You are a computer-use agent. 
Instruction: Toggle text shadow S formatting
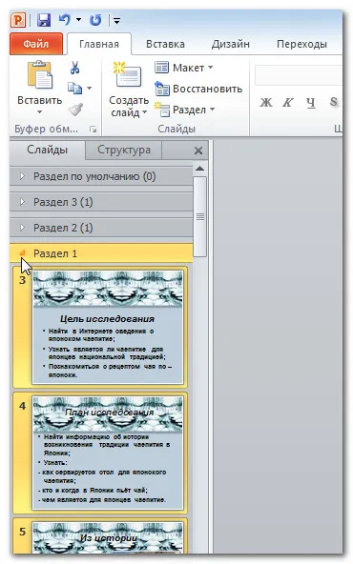coord(334,102)
